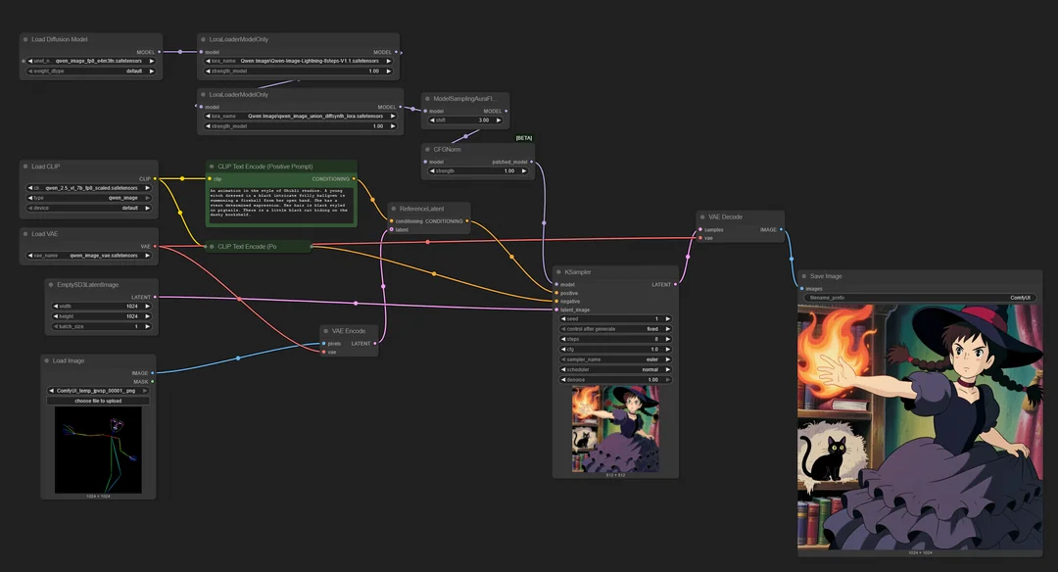Click the CLIP output socket on Load CLIP

[x=155, y=178]
